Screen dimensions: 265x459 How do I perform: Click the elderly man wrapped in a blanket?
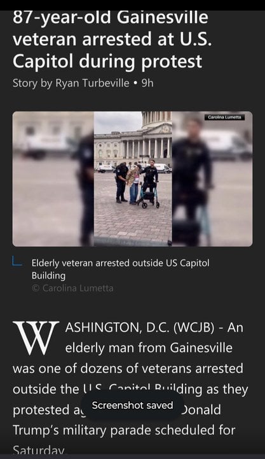click(133, 184)
